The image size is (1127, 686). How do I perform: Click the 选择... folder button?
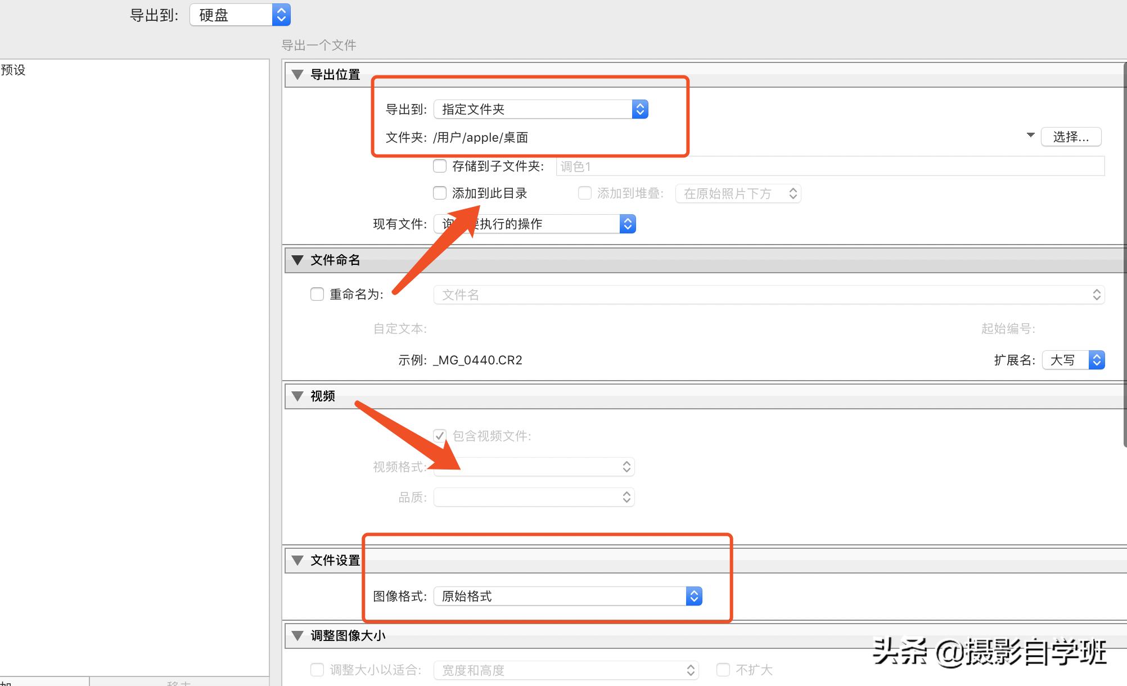coord(1070,137)
